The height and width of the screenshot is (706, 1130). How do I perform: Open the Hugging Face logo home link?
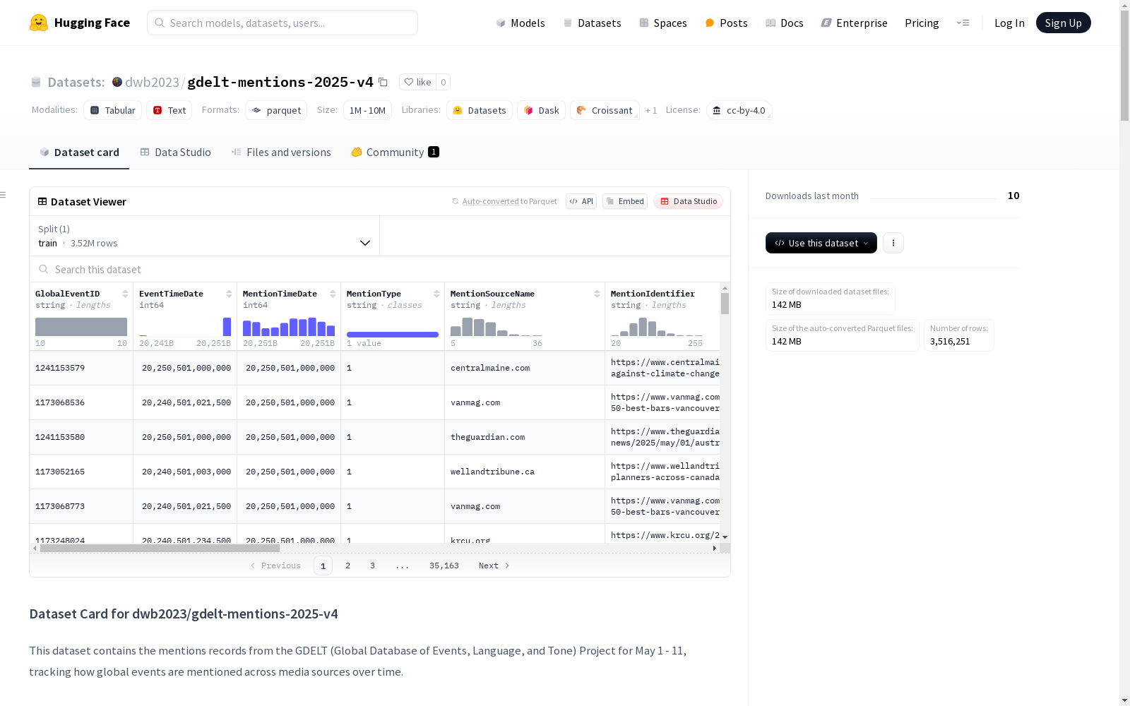(x=80, y=23)
